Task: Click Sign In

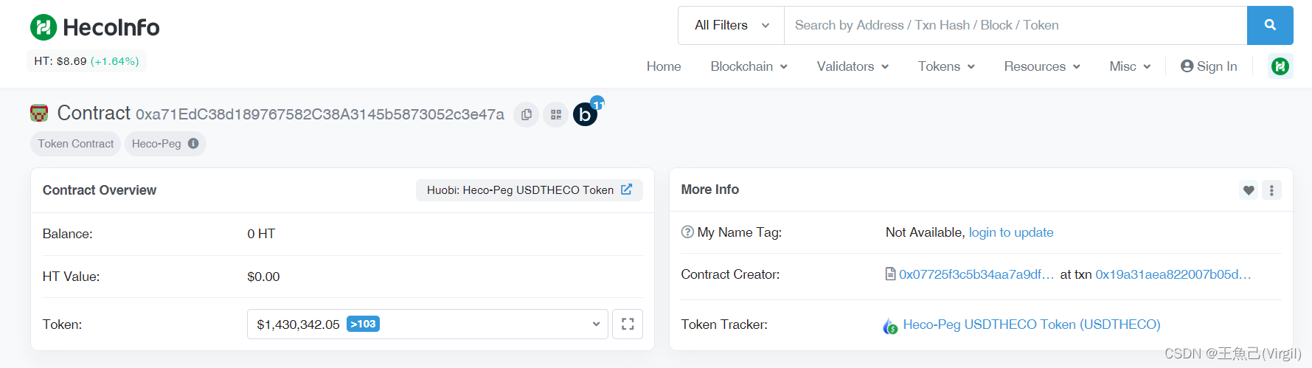Action: coord(1209,66)
